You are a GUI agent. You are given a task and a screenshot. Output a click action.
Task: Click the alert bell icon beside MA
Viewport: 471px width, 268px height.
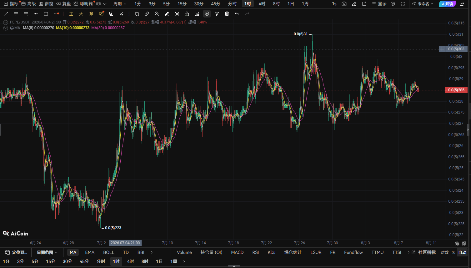[12, 28]
